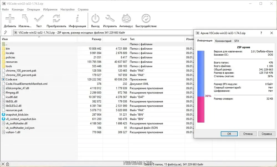Sort by the Имя column header
Screen dimensions: 277x167
pos(39,39)
